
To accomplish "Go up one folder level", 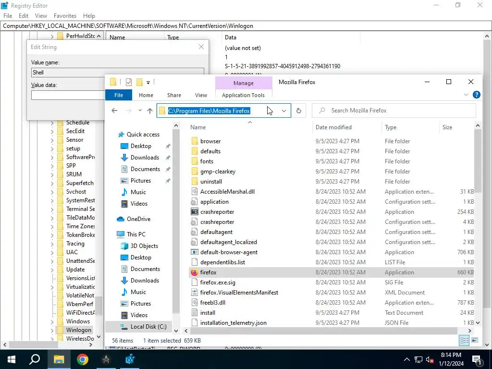I will point(150,111).
